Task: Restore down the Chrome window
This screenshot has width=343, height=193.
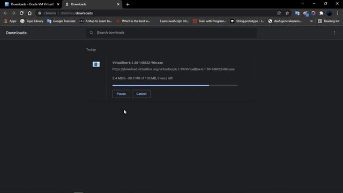Action: click(x=325, y=4)
